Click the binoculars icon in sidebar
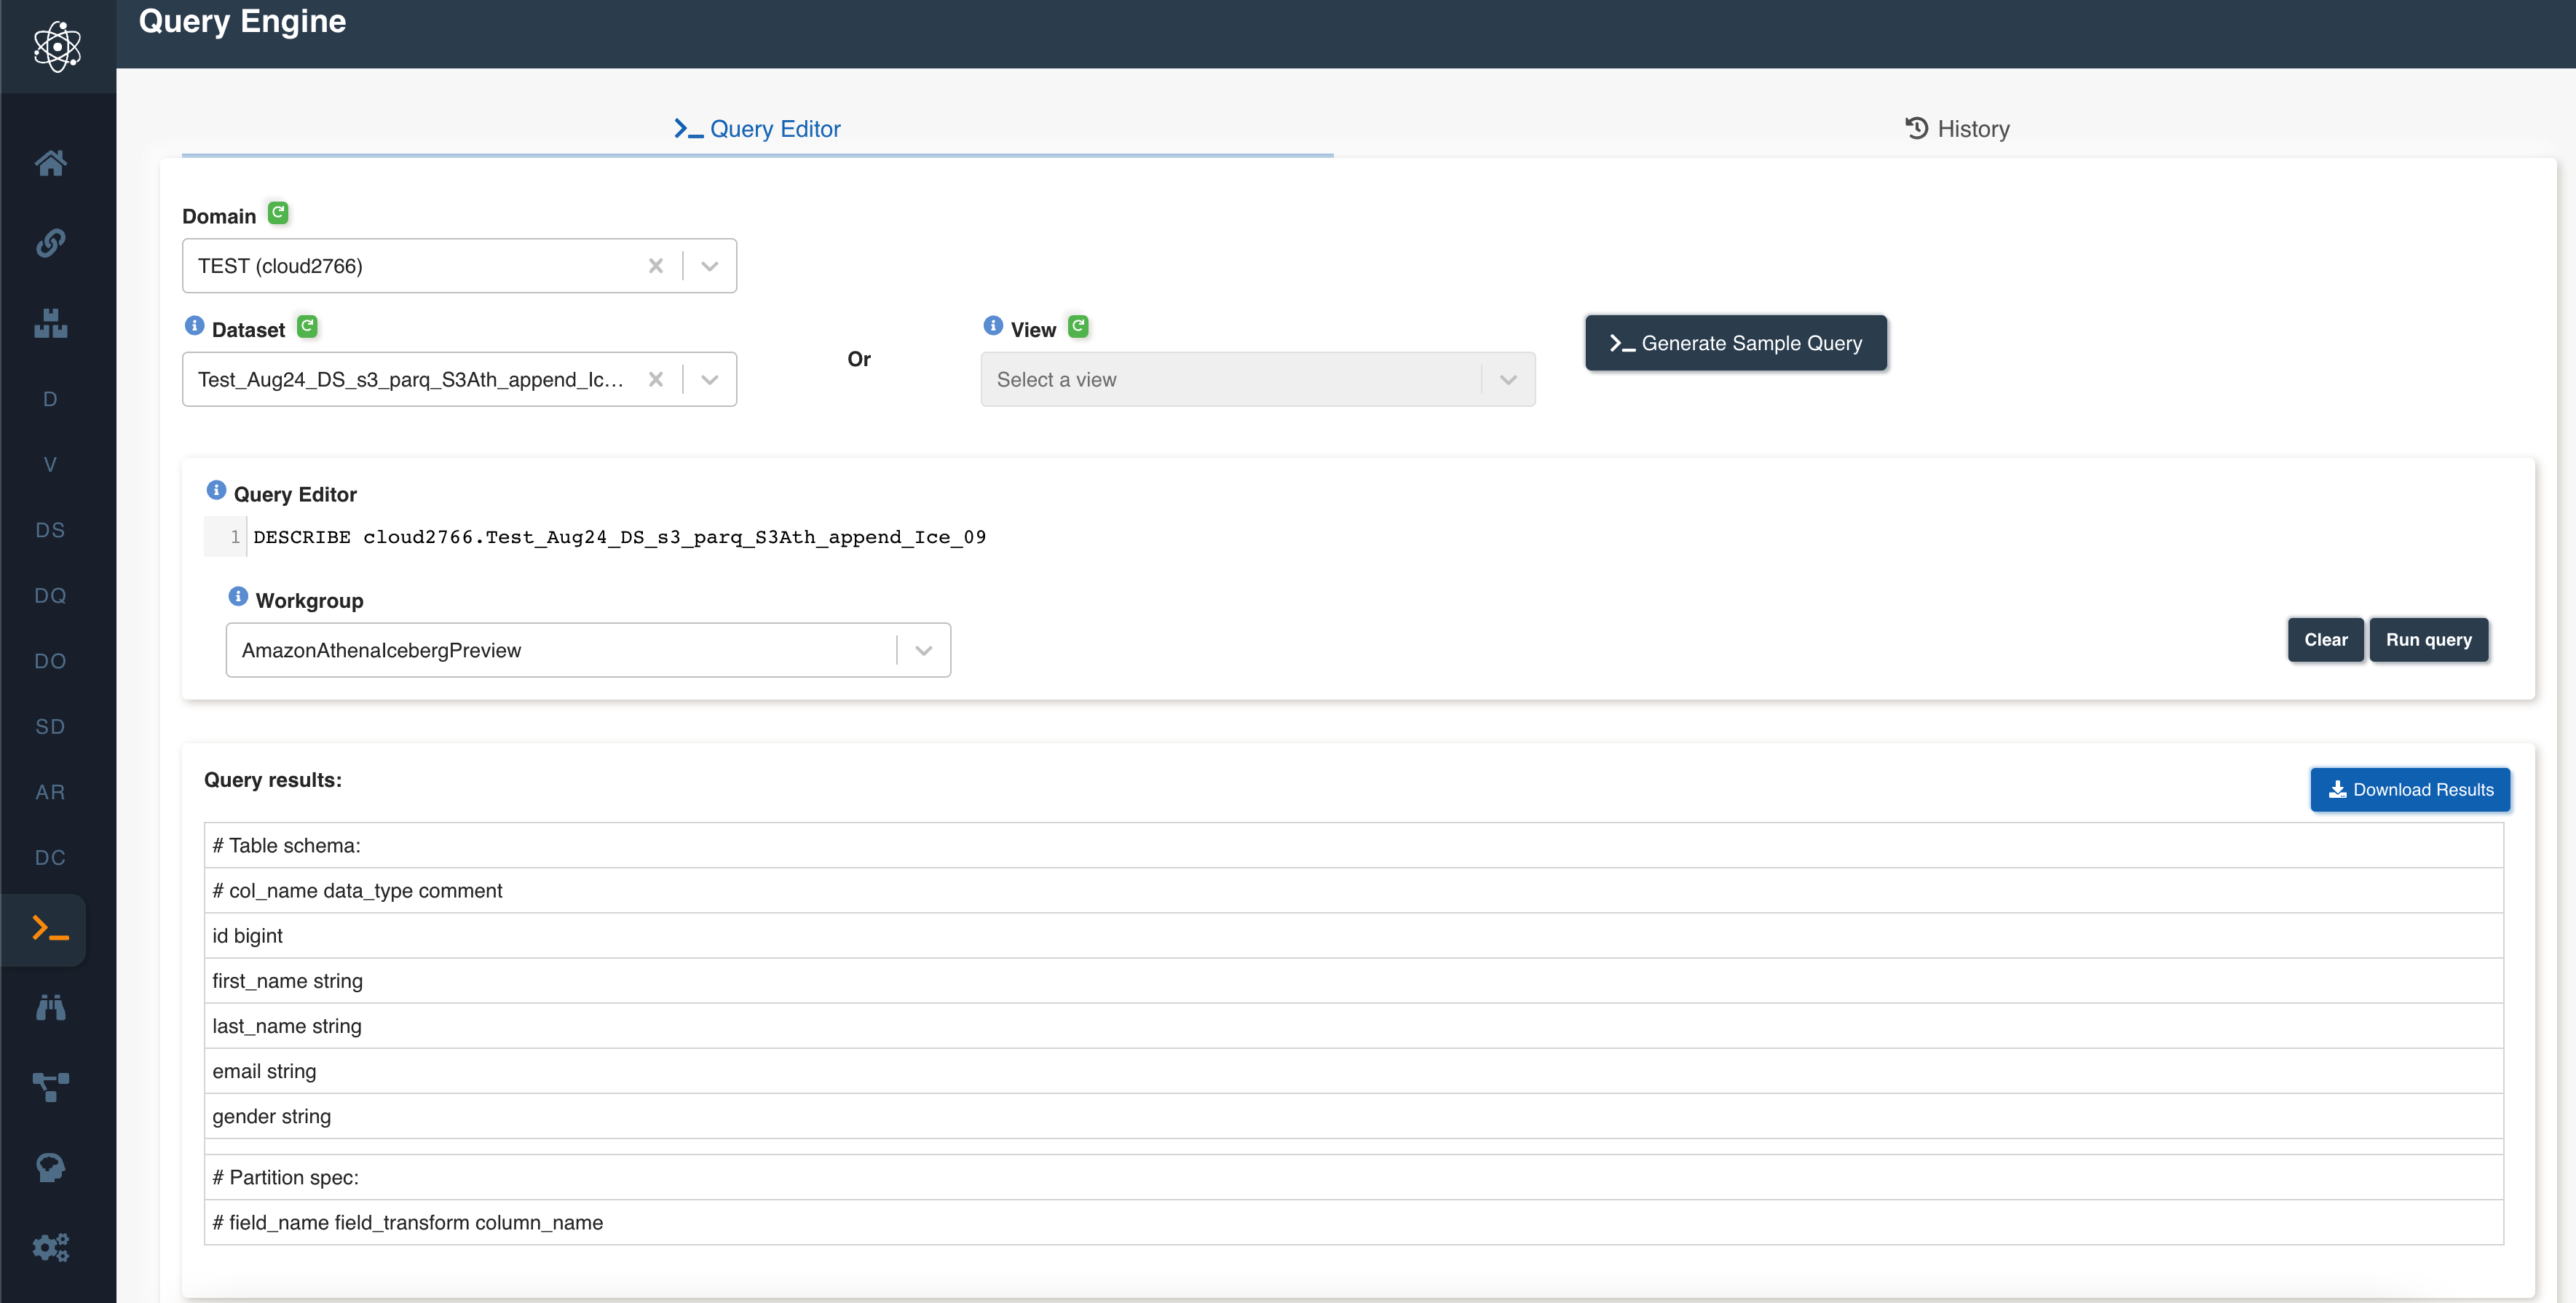Viewport: 2576px width, 1303px height. click(51, 1007)
